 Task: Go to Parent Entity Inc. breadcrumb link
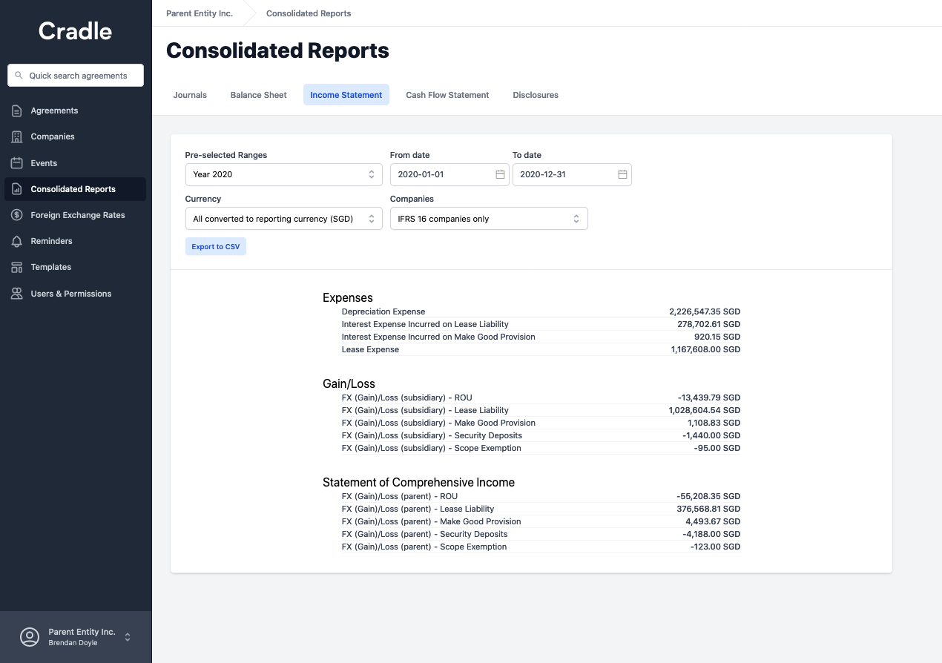200,13
